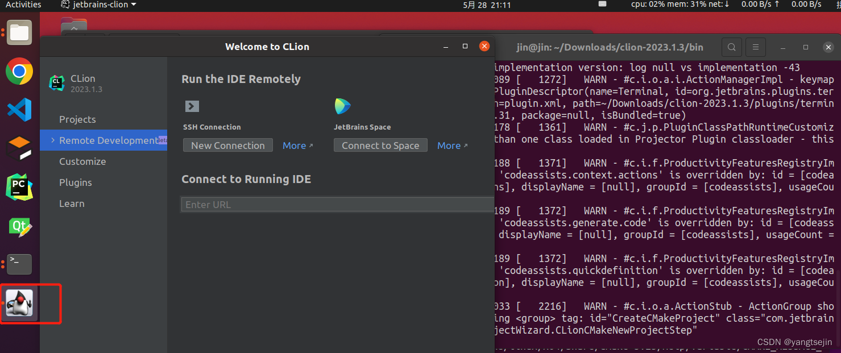The height and width of the screenshot is (353, 841).
Task: Focus the Enter URL field
Action: pos(338,205)
